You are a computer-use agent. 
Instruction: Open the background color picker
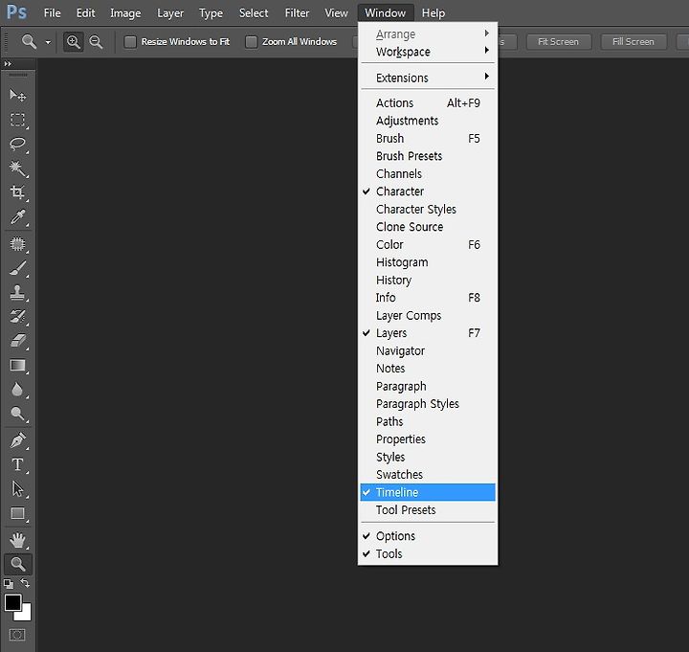coord(27,616)
